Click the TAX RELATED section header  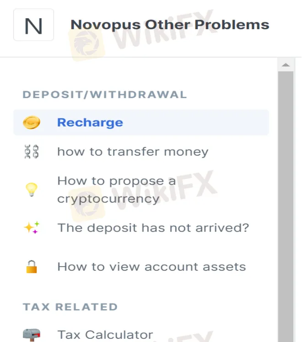(70, 307)
